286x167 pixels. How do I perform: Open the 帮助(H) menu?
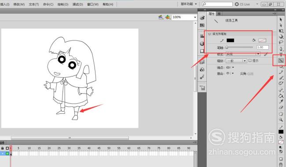[108, 4]
